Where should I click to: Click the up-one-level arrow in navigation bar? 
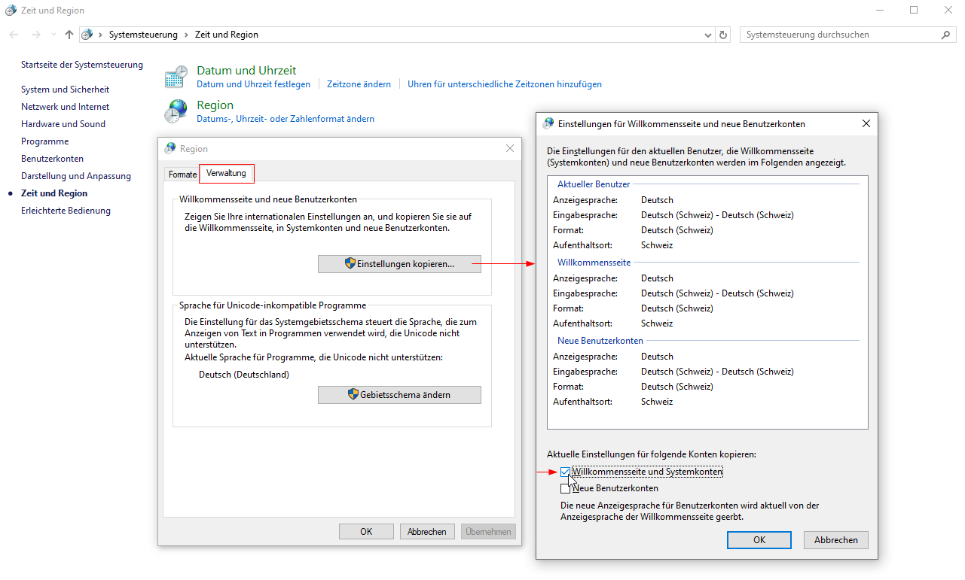pyautogui.click(x=69, y=35)
